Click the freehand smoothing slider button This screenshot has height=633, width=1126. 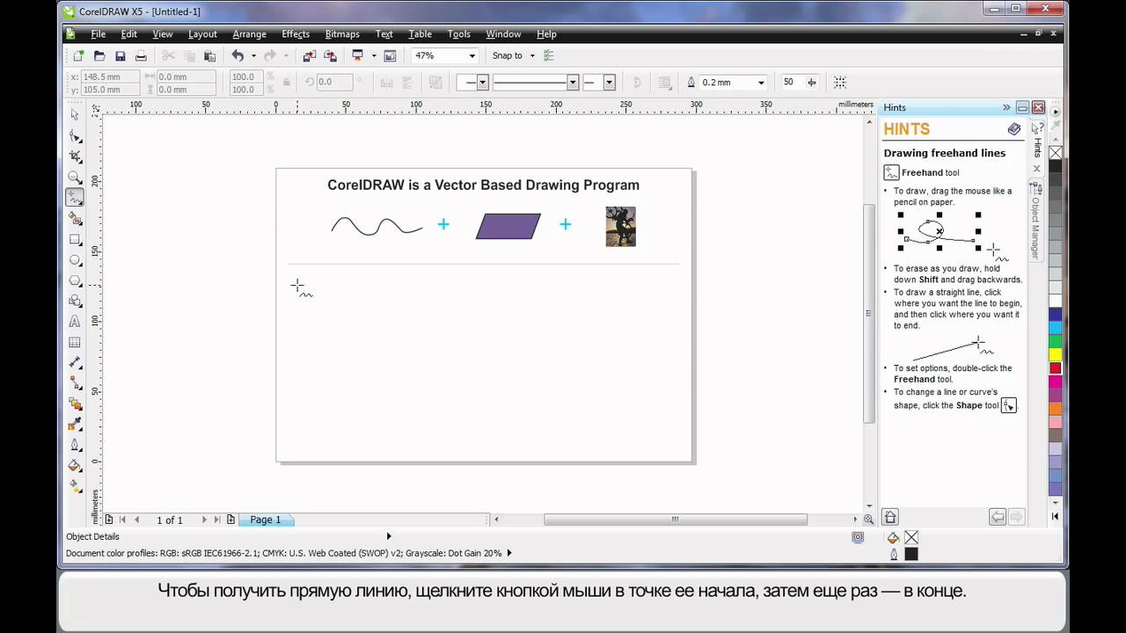tap(811, 82)
